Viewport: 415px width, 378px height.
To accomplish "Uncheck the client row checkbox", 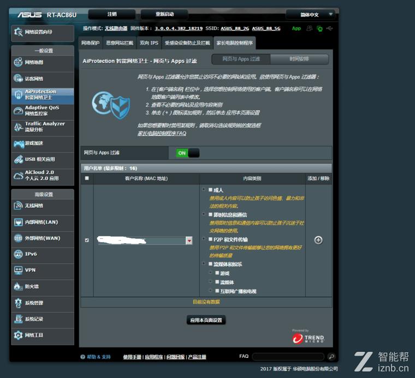I will pyautogui.click(x=87, y=240).
